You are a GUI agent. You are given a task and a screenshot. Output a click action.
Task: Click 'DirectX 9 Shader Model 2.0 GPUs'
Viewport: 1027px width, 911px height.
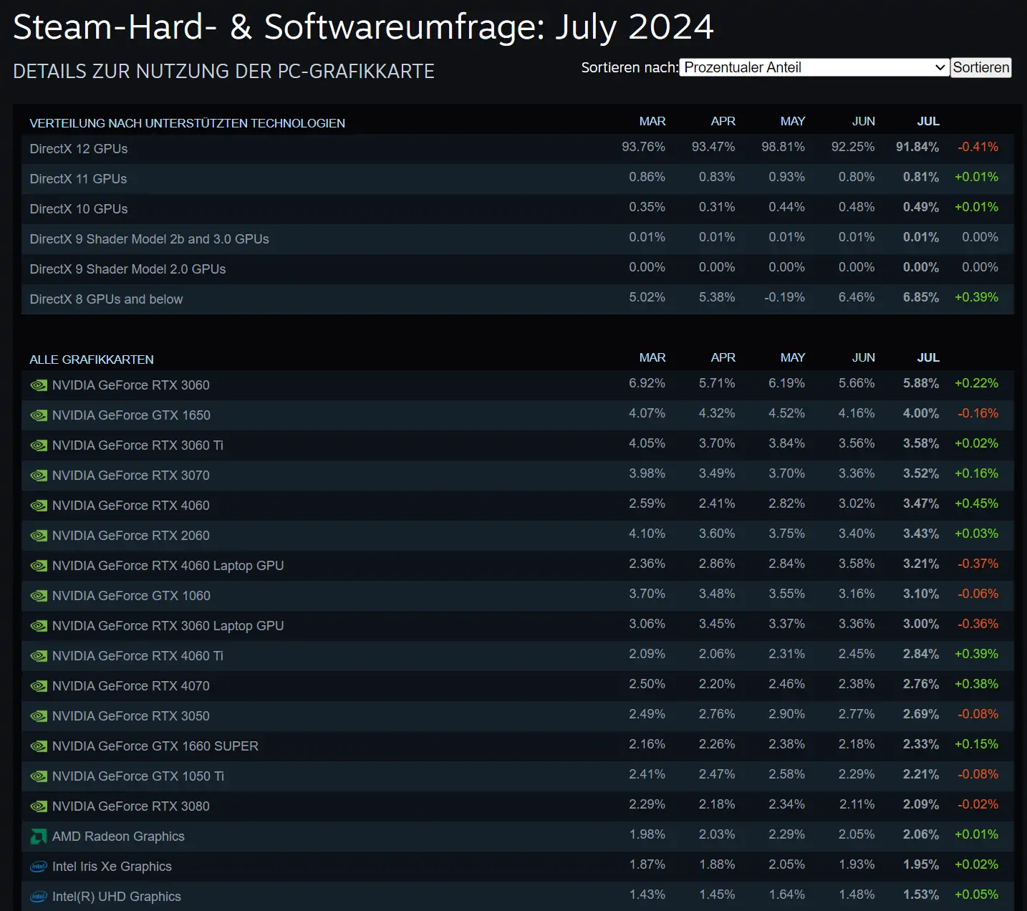[127, 269]
